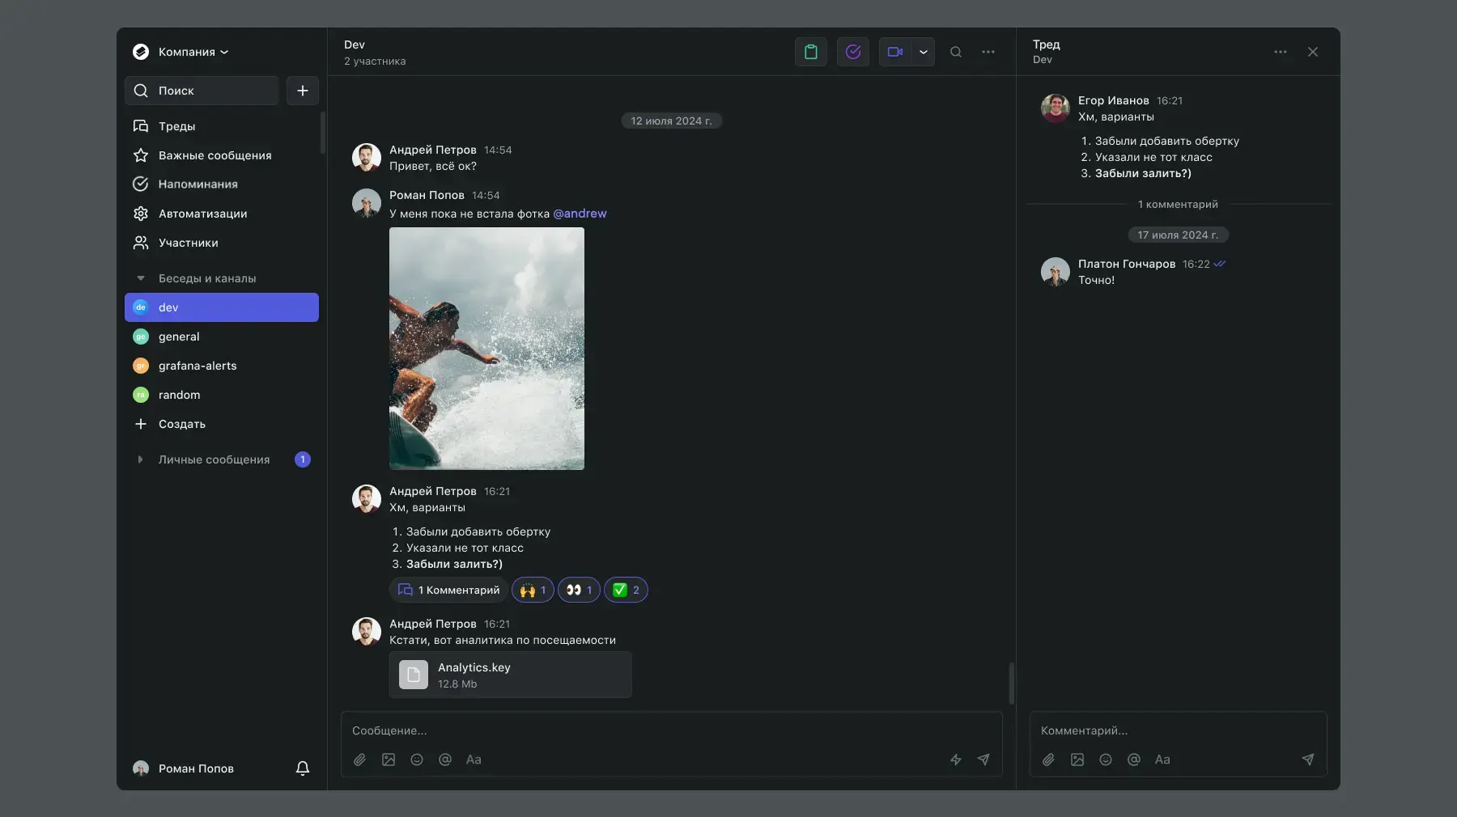Open the surfer photo attachment
Image resolution: width=1457 pixels, height=817 pixels.
coord(486,349)
